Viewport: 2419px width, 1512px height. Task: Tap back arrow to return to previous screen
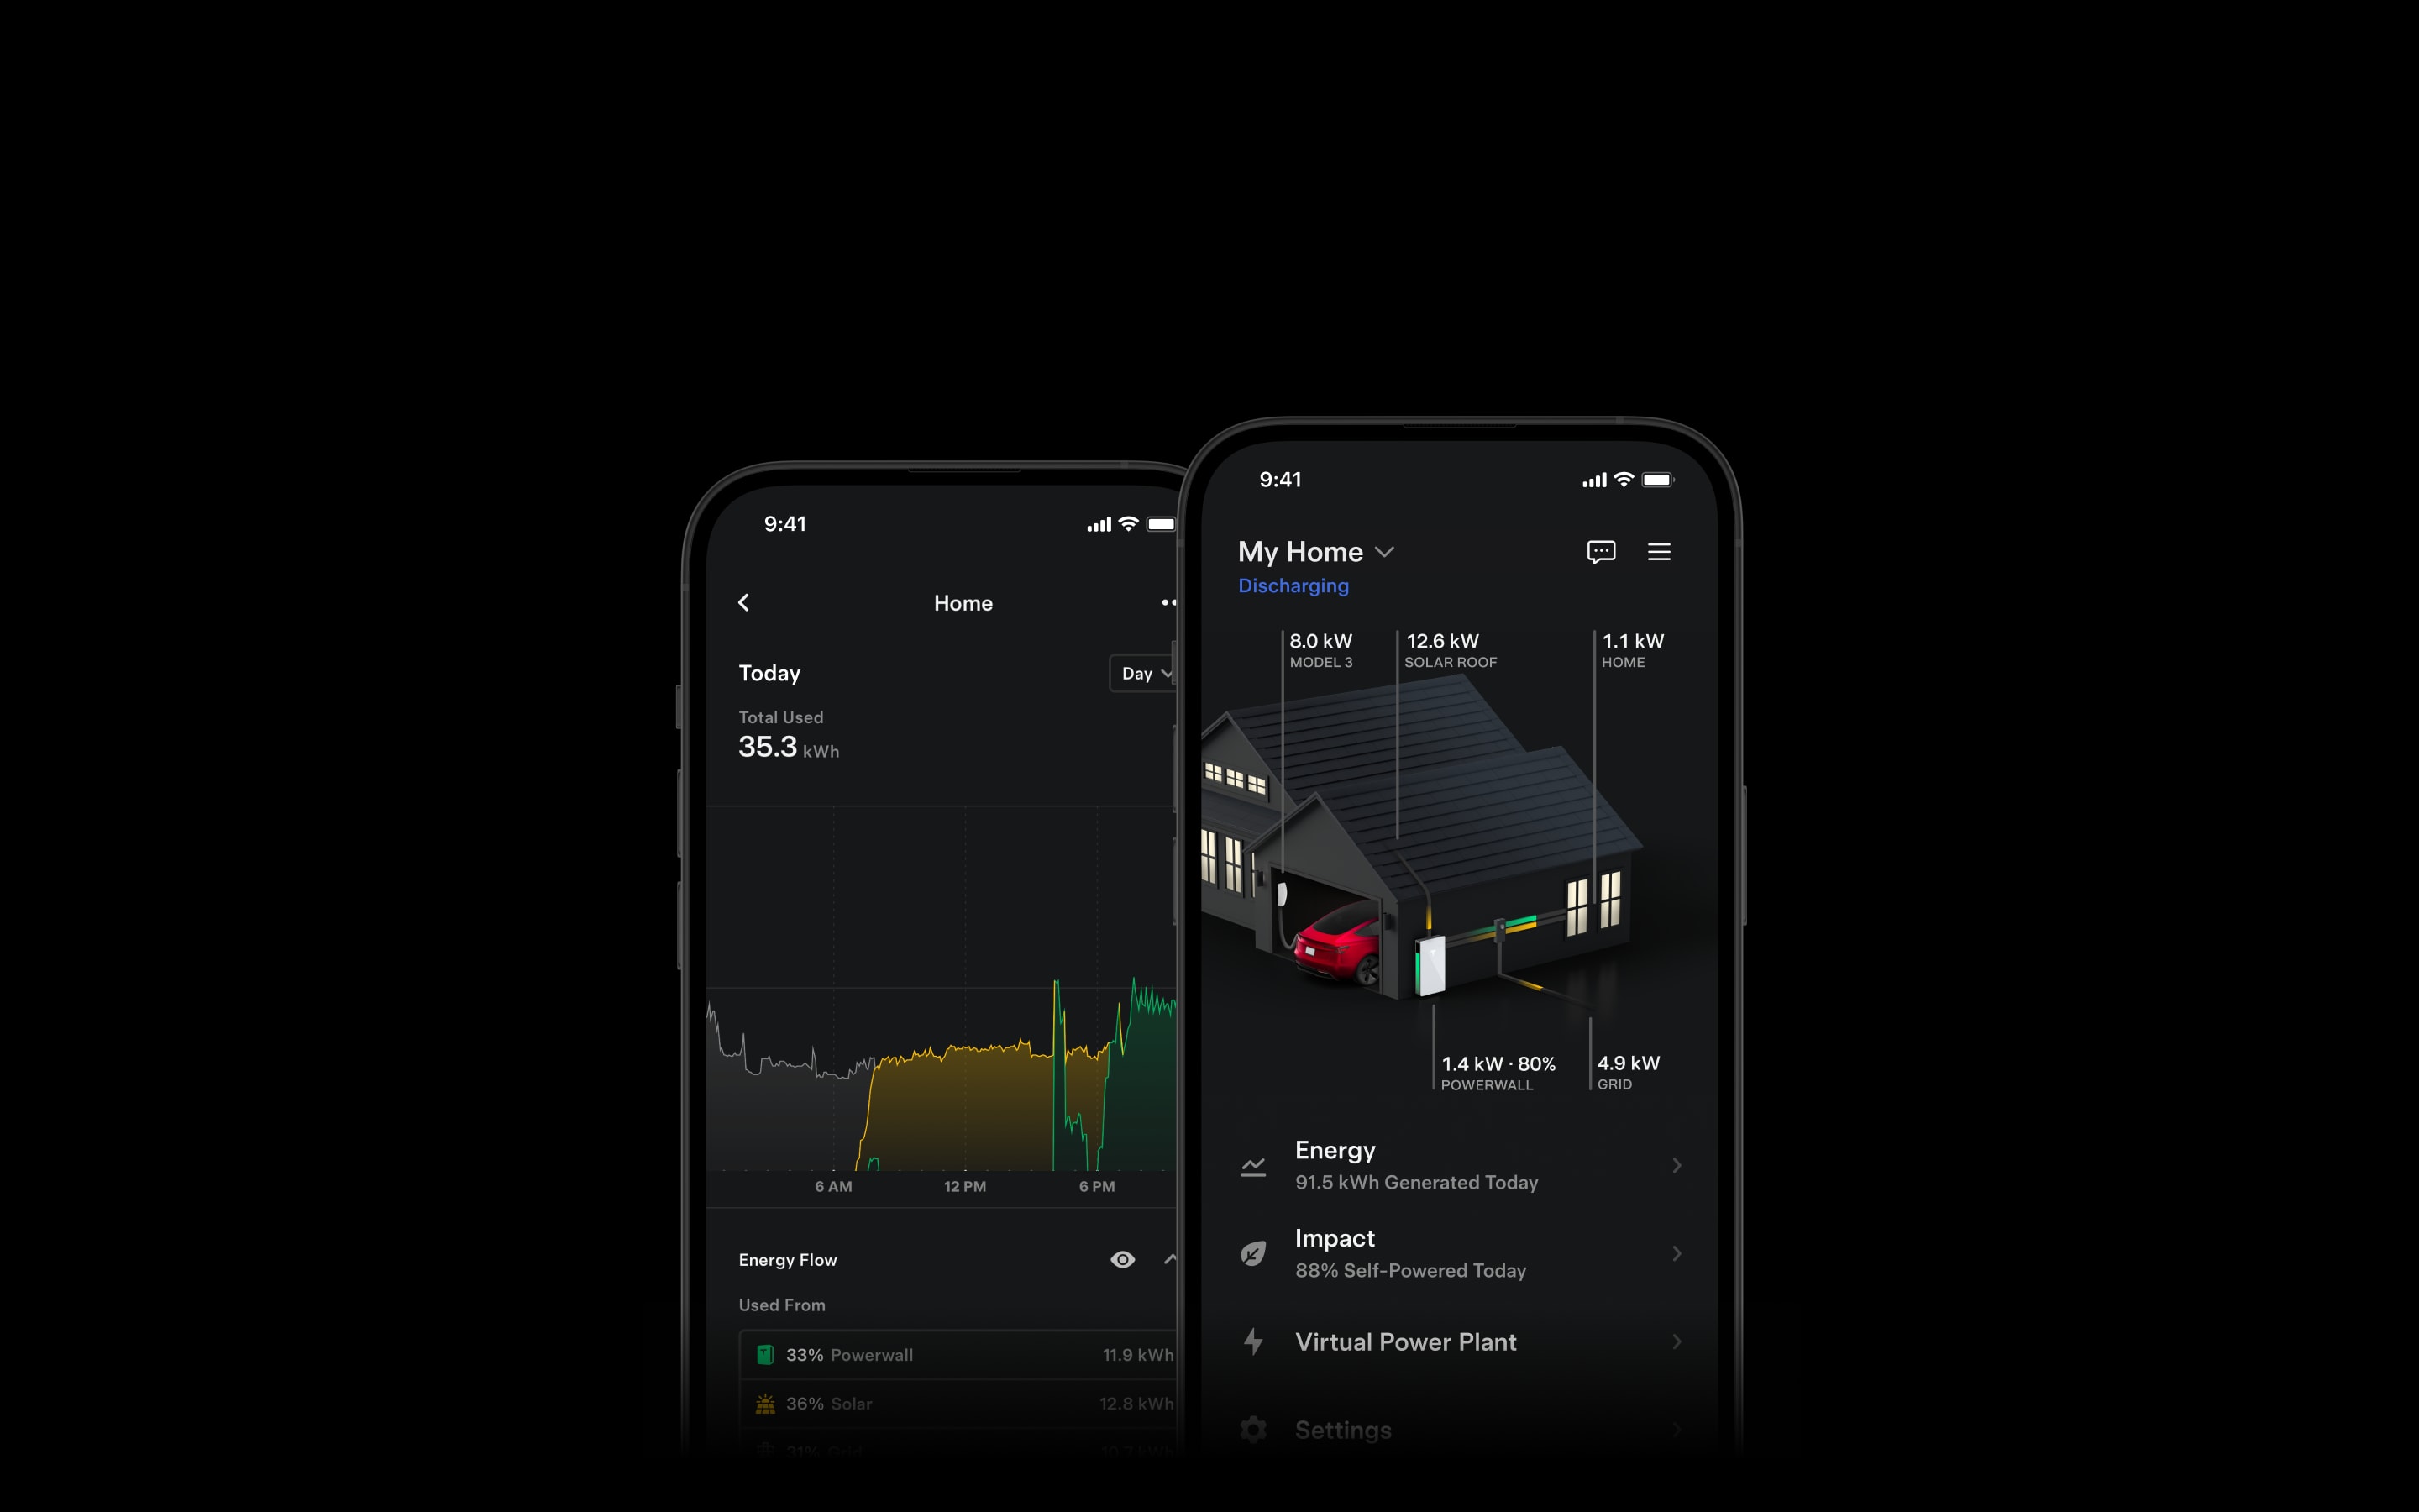[x=743, y=603]
